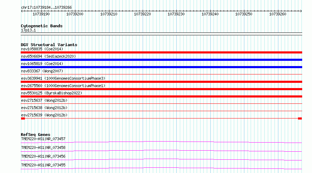The image size is (312, 173).
Task: Click ruler position 10739240
Action: 210,14
